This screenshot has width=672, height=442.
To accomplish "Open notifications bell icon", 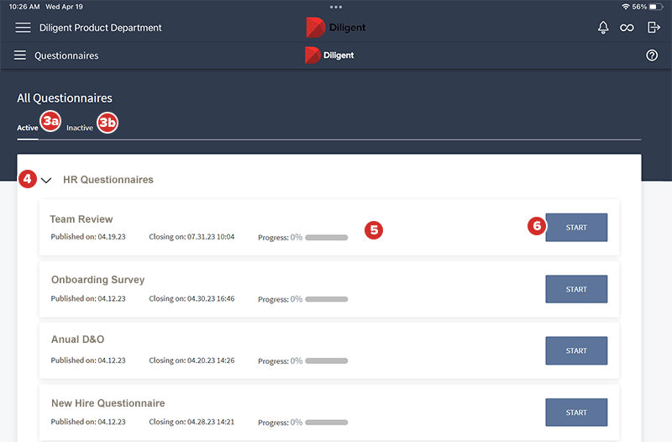I will [603, 28].
